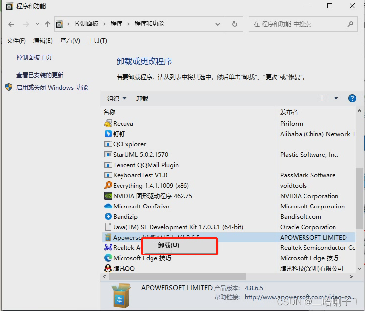Click the Apowersoft program icon in list

[108, 237]
